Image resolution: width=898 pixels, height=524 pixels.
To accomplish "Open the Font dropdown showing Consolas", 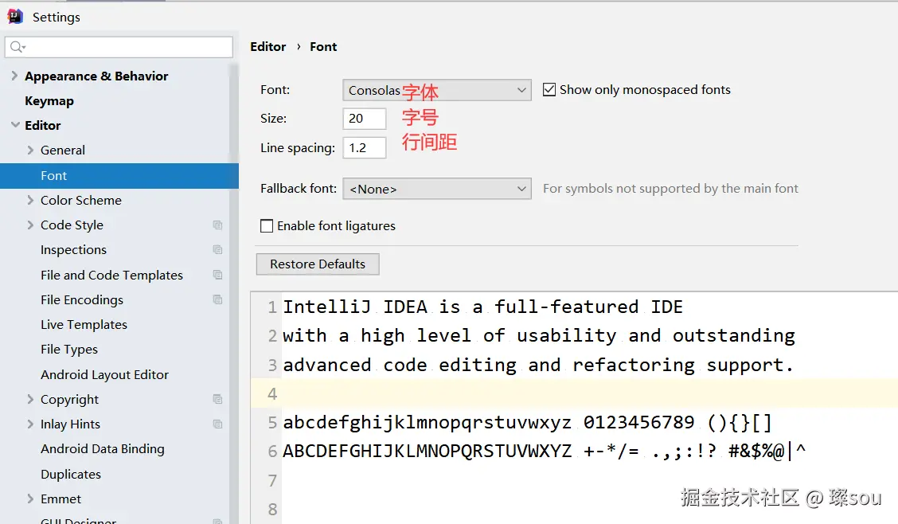I will click(437, 90).
